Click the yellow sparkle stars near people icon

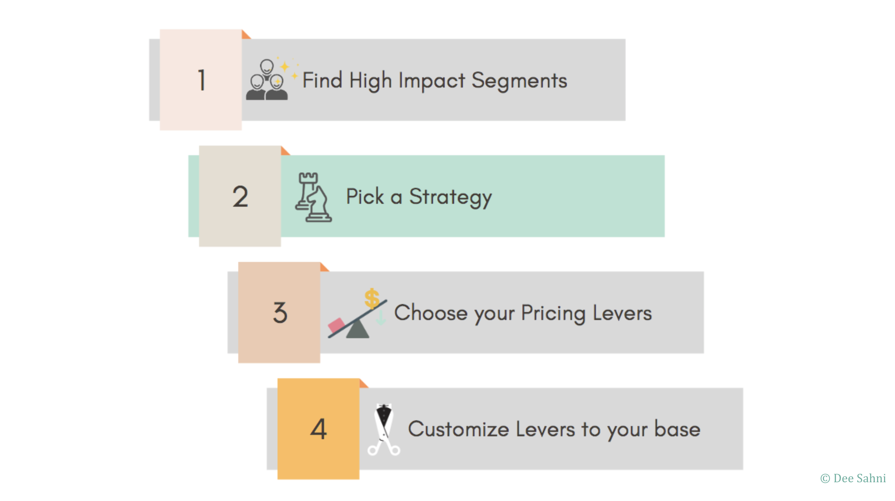tap(288, 67)
